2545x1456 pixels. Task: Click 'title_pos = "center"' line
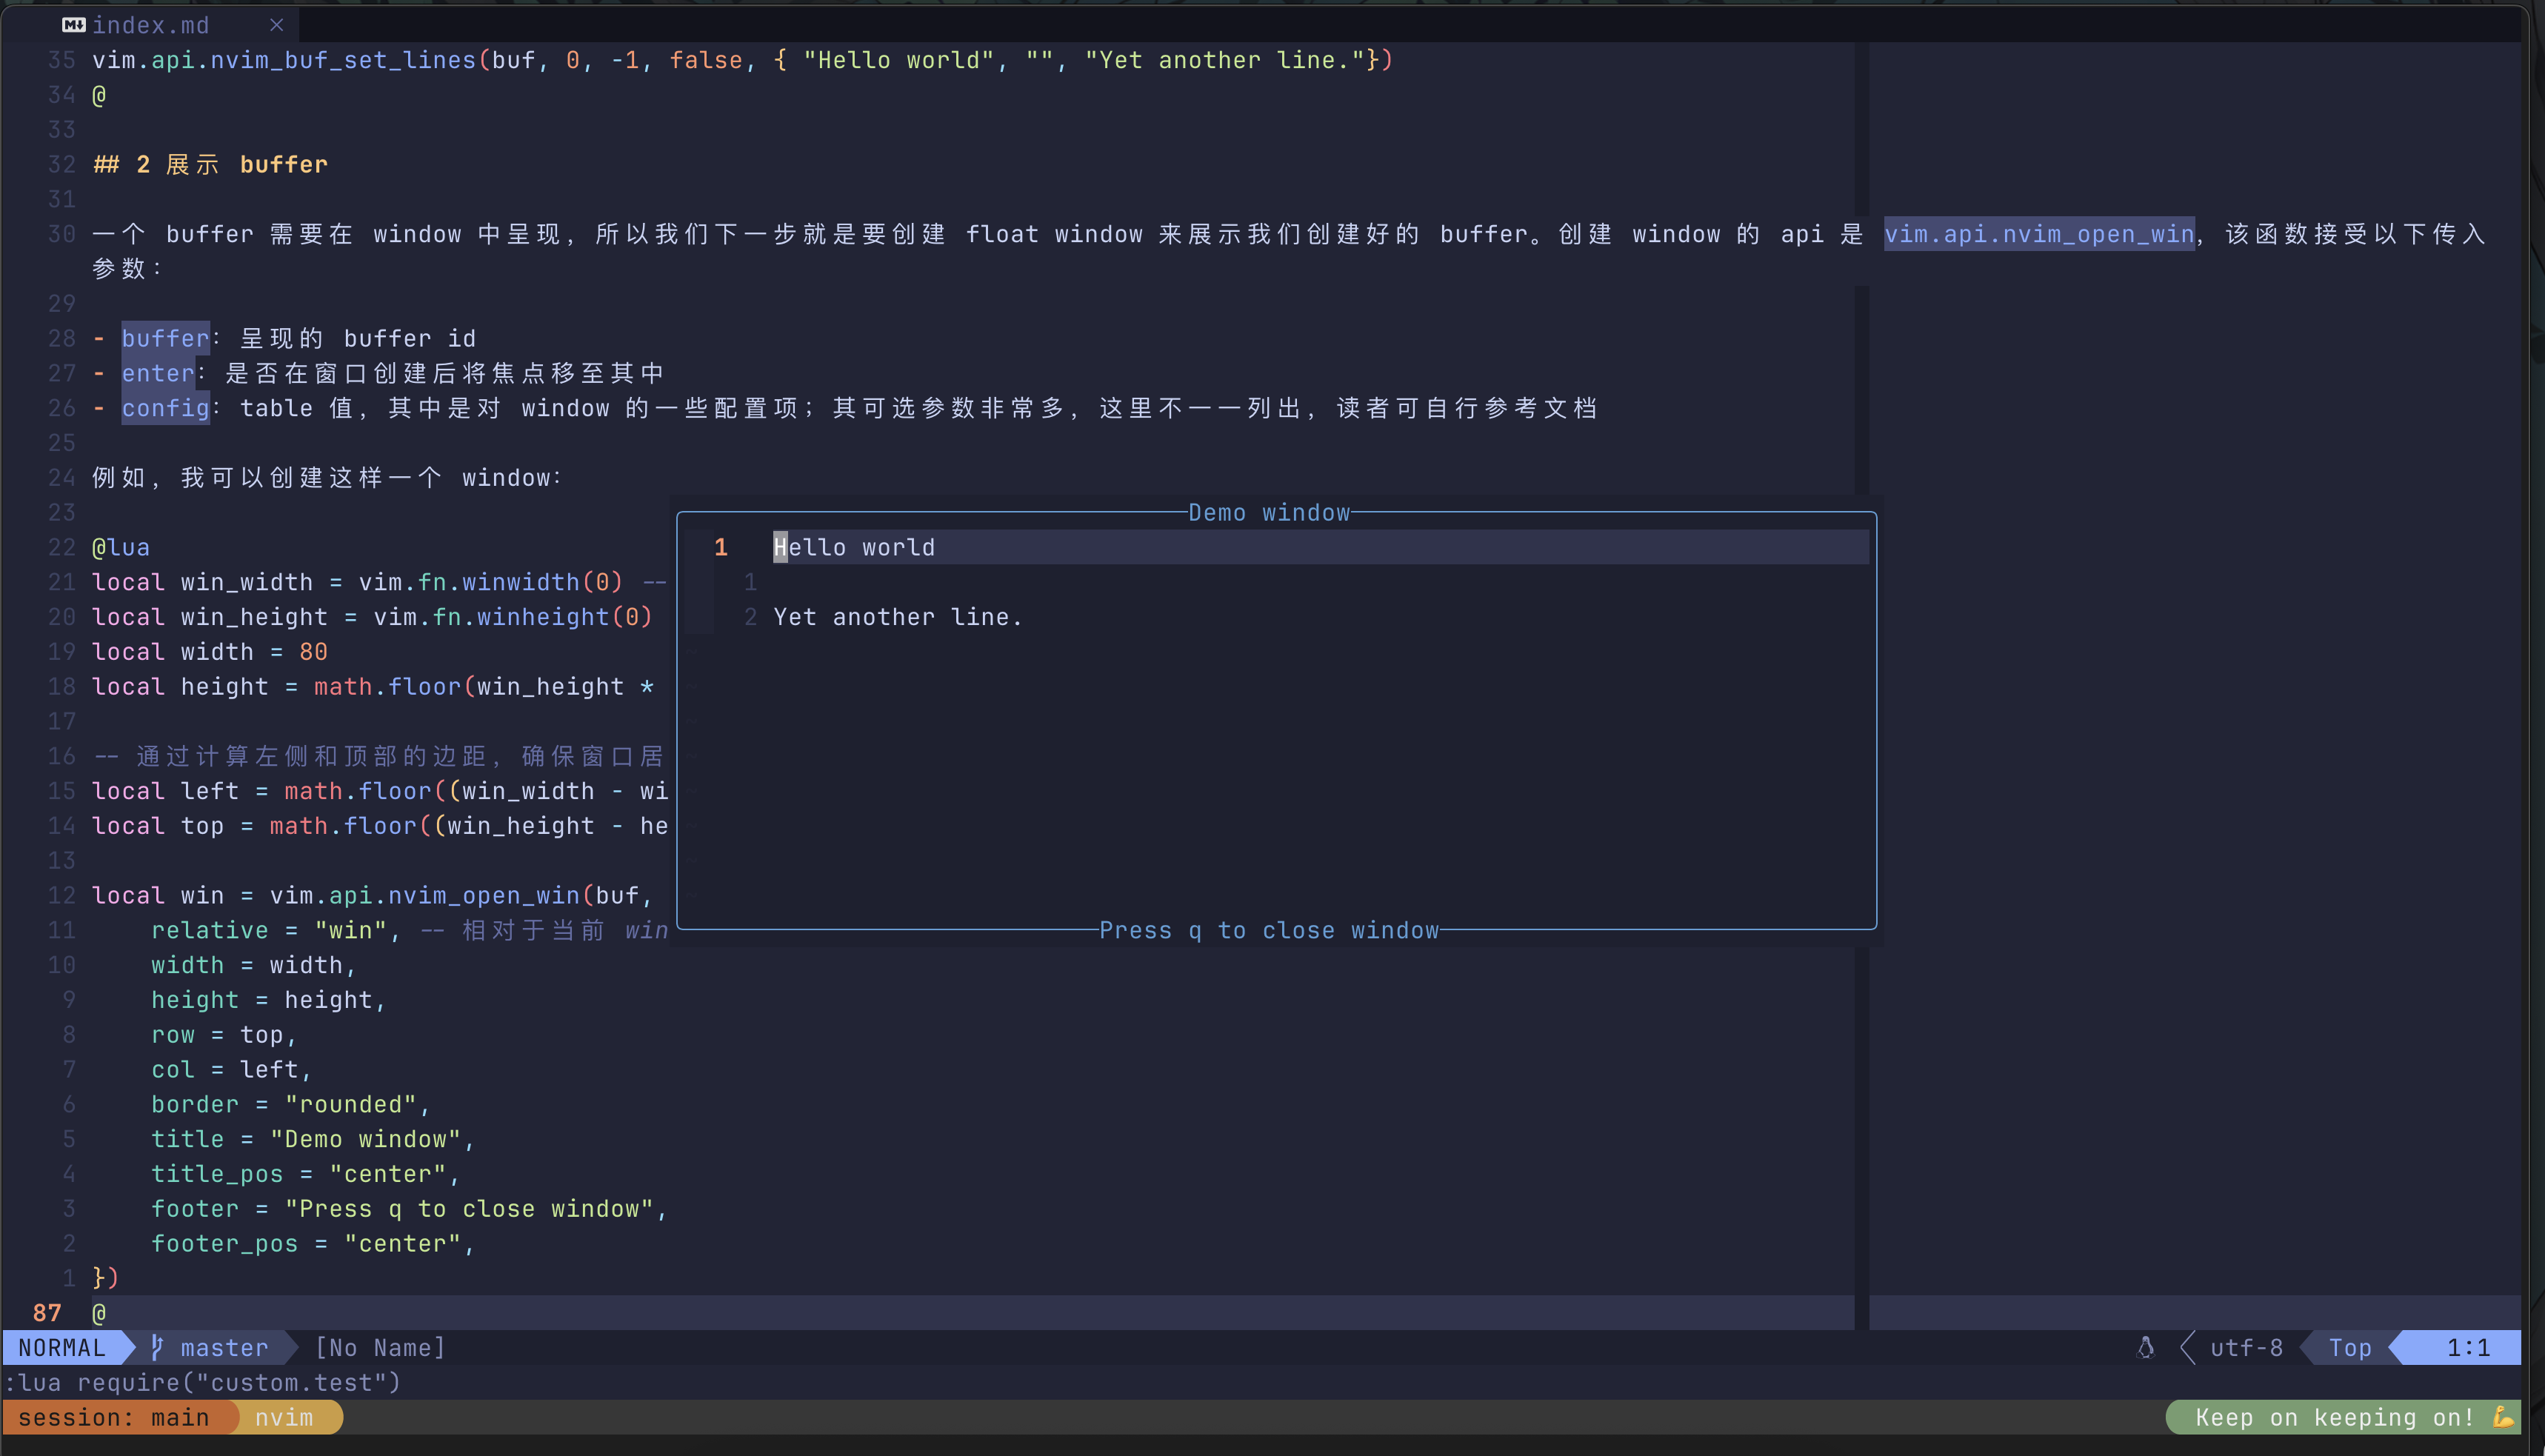coord(305,1174)
